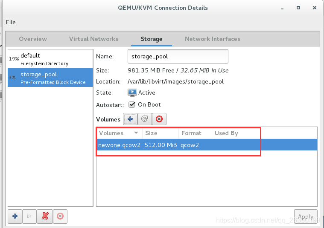Edit the pool Name input field
324x228 pixels.
click(178, 56)
